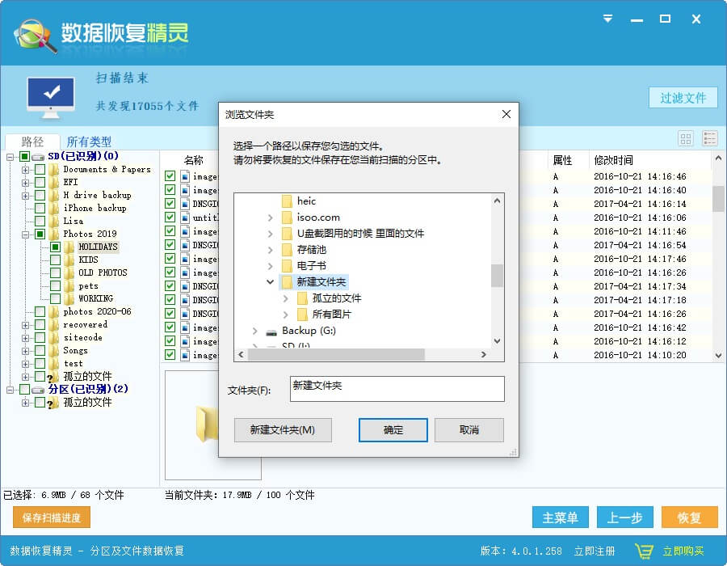Viewport: 727px width, 566px height.
Task: Collapse the SD(已识别)(0) root node
Action: point(11,157)
